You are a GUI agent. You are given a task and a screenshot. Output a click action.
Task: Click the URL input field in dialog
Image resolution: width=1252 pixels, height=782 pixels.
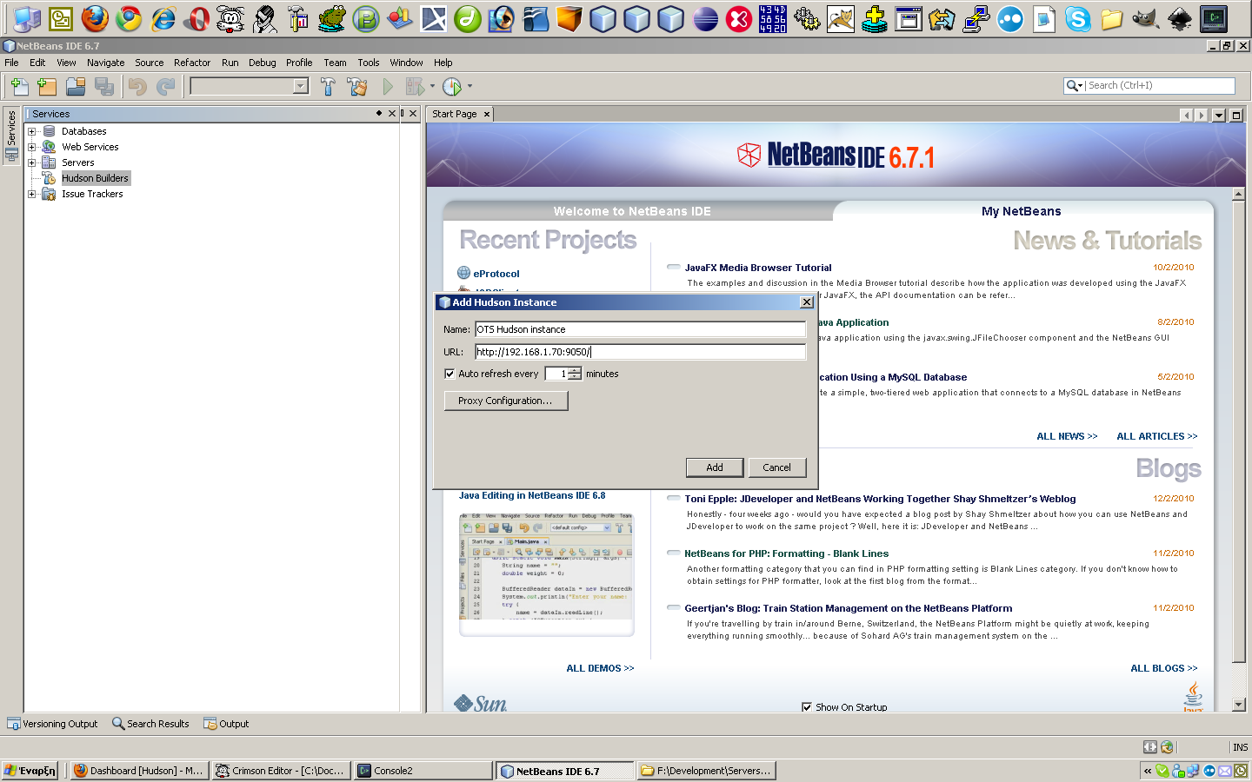point(640,352)
